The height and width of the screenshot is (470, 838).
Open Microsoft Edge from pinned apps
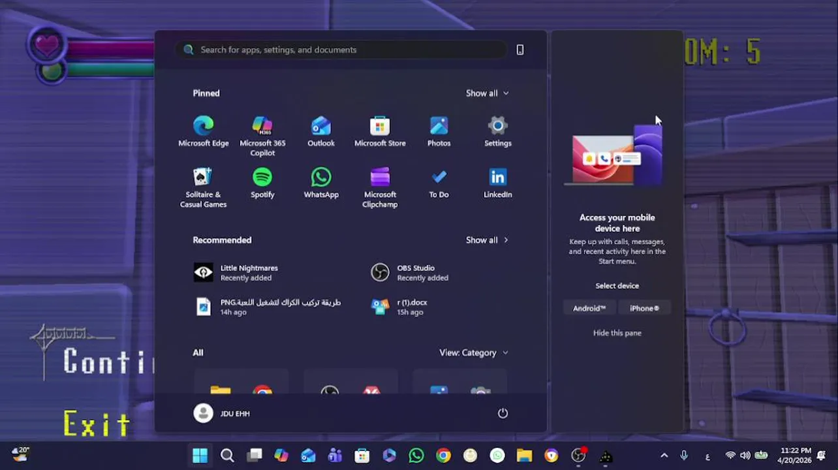(203, 132)
